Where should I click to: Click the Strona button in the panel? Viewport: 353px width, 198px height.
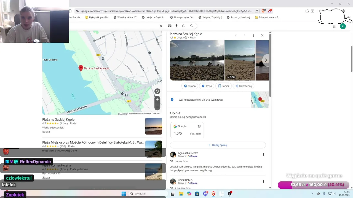190,86
